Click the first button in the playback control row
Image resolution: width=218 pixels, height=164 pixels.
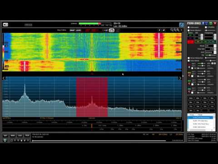click(12, 141)
